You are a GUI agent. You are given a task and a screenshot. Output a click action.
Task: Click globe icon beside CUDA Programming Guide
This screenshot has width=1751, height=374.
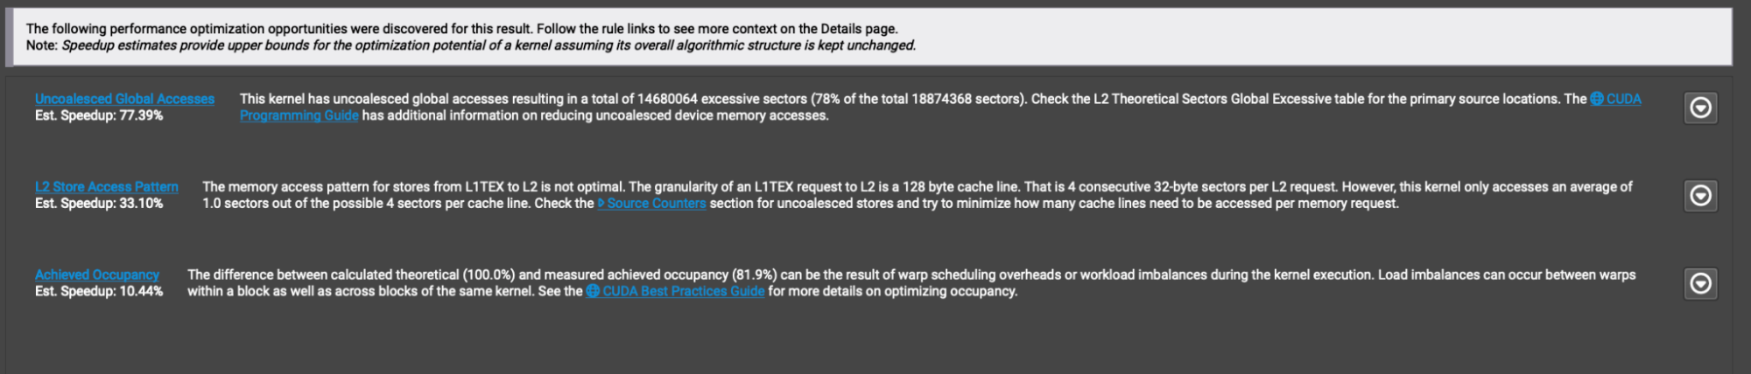click(1597, 99)
